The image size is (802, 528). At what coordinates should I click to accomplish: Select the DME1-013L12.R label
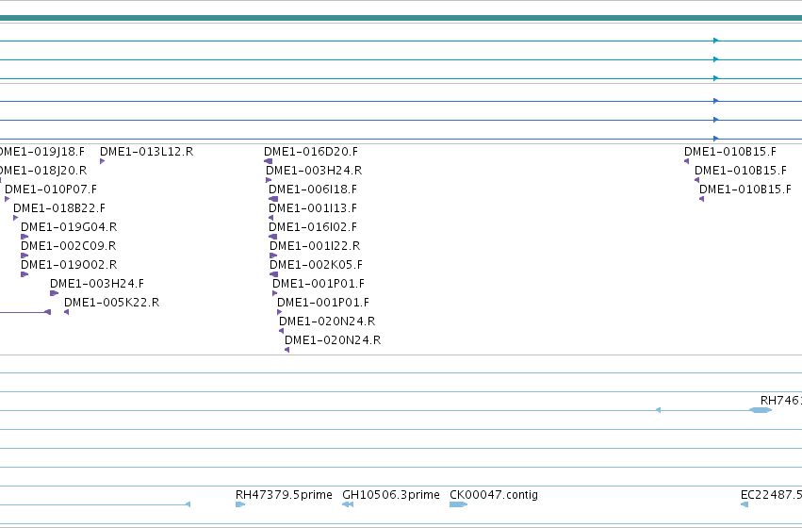(147, 152)
